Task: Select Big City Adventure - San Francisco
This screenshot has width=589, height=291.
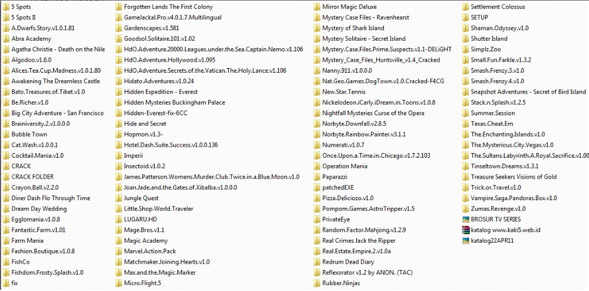Action: pyautogui.click(x=58, y=113)
